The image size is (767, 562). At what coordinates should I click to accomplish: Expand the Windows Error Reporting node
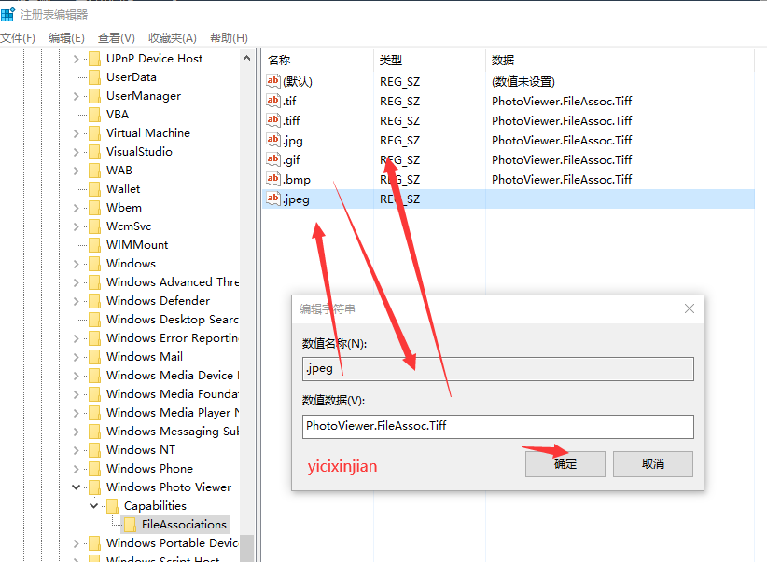[76, 338]
